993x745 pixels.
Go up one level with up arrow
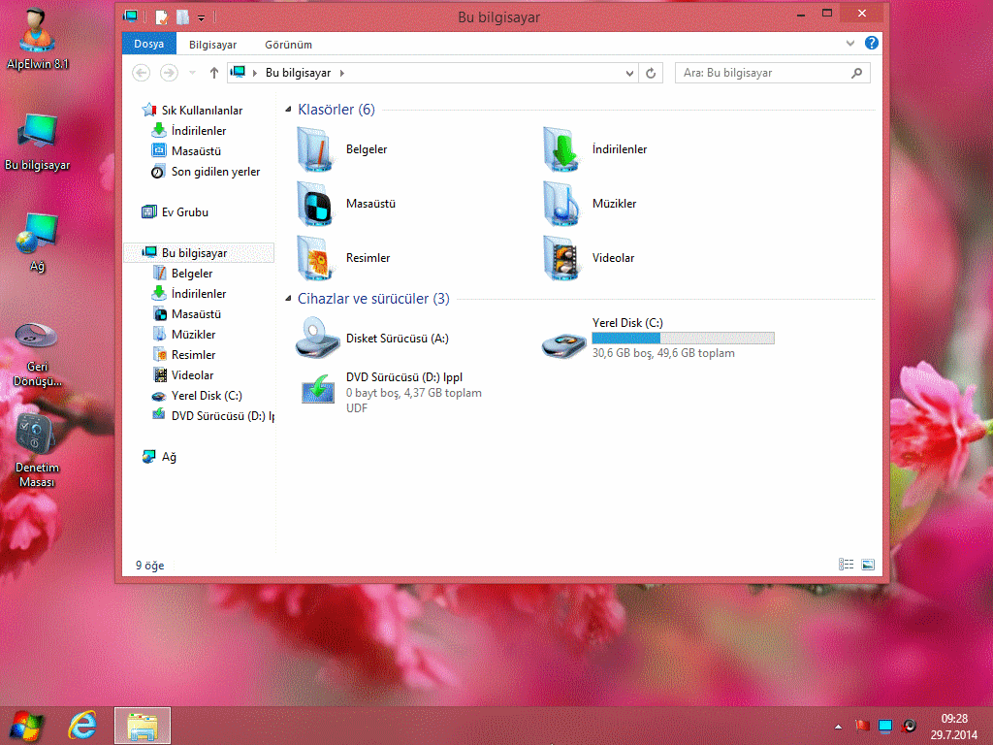point(214,73)
